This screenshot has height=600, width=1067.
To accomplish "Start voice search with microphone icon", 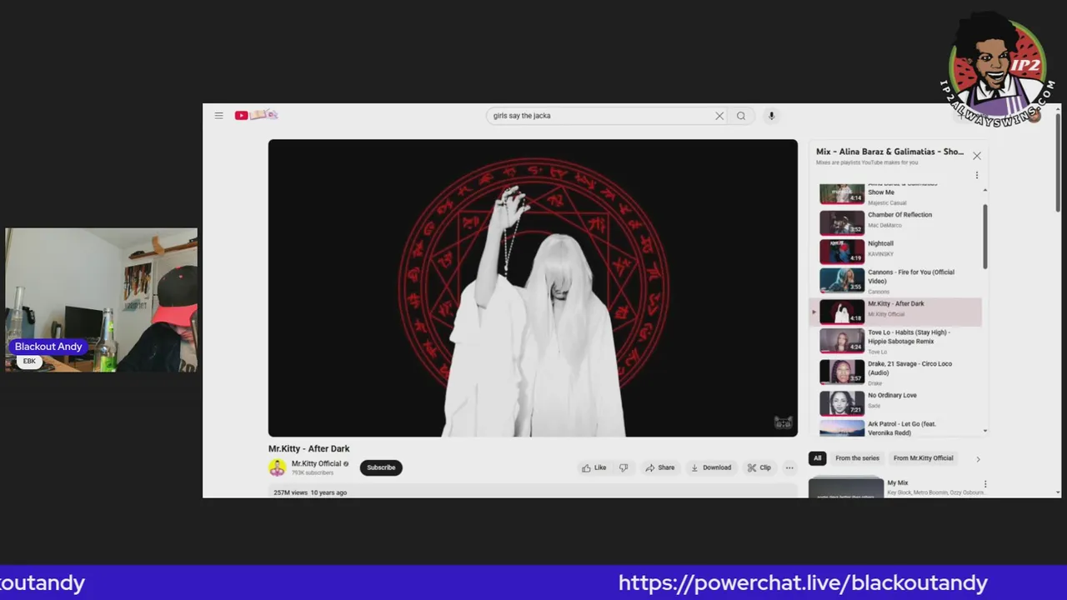I will click(771, 116).
